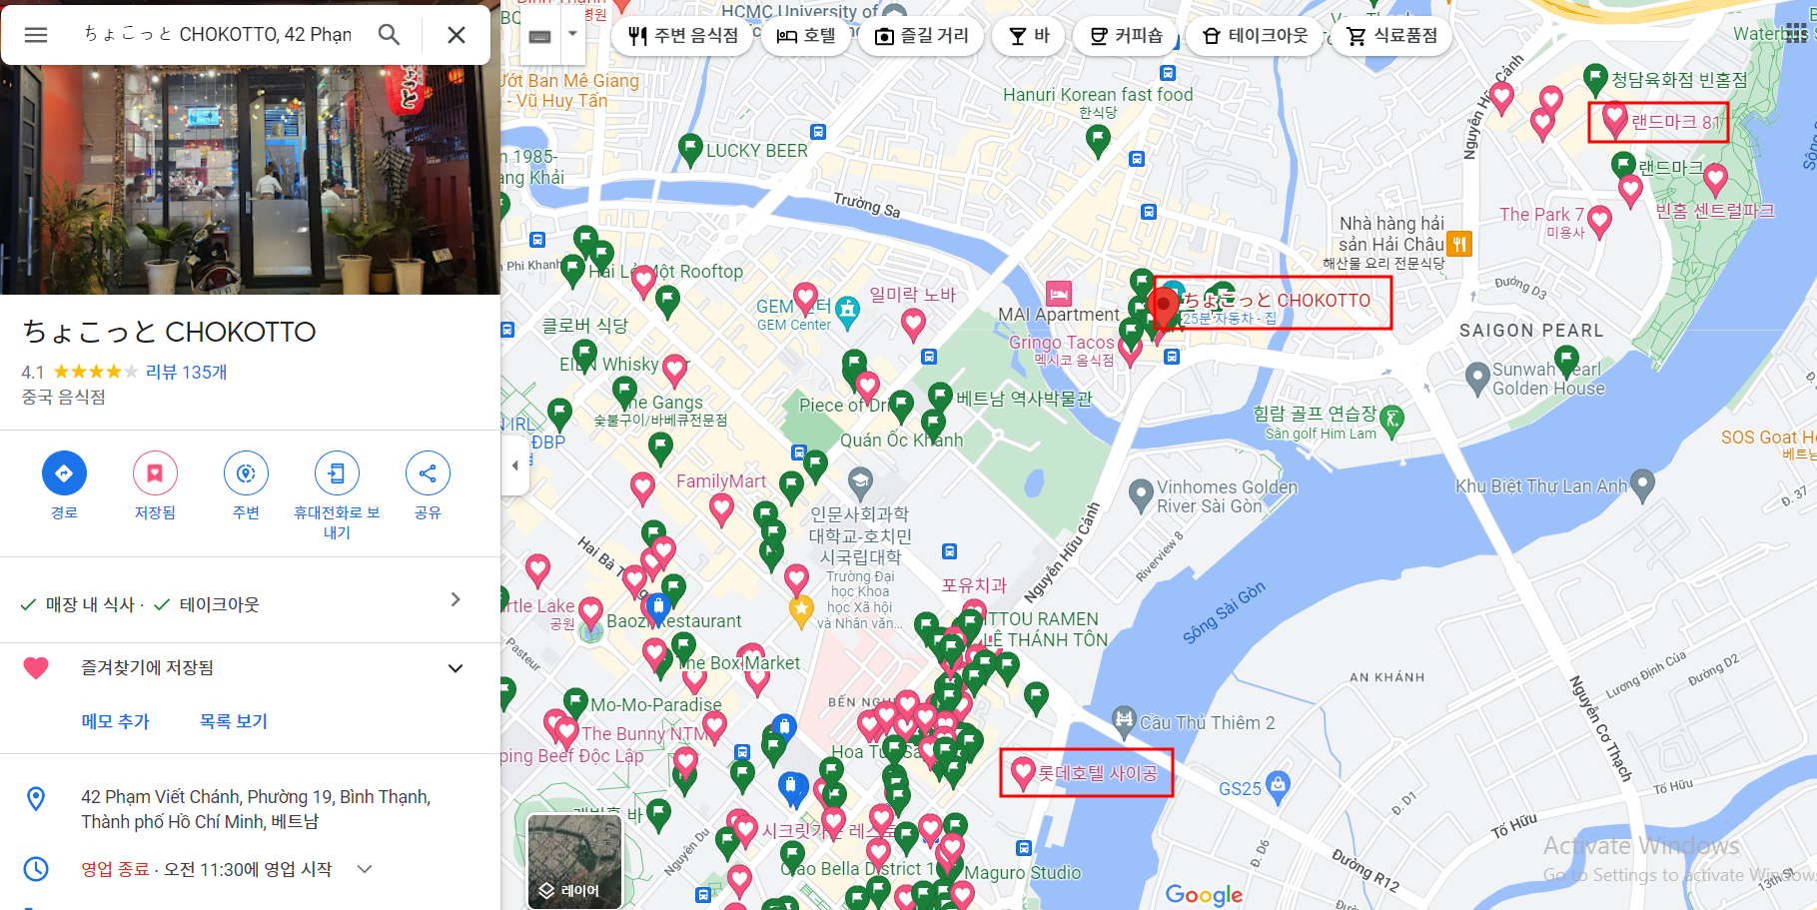Open the Google apps grid icon
The image size is (1817, 910).
1796,34
